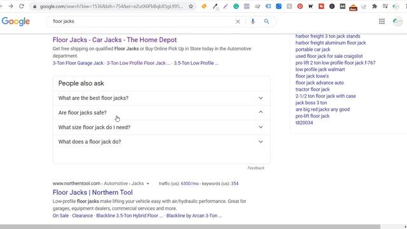The height and width of the screenshot is (229, 407).
Task: Activate the eyedropper color picker extension
Action: click(215, 6)
